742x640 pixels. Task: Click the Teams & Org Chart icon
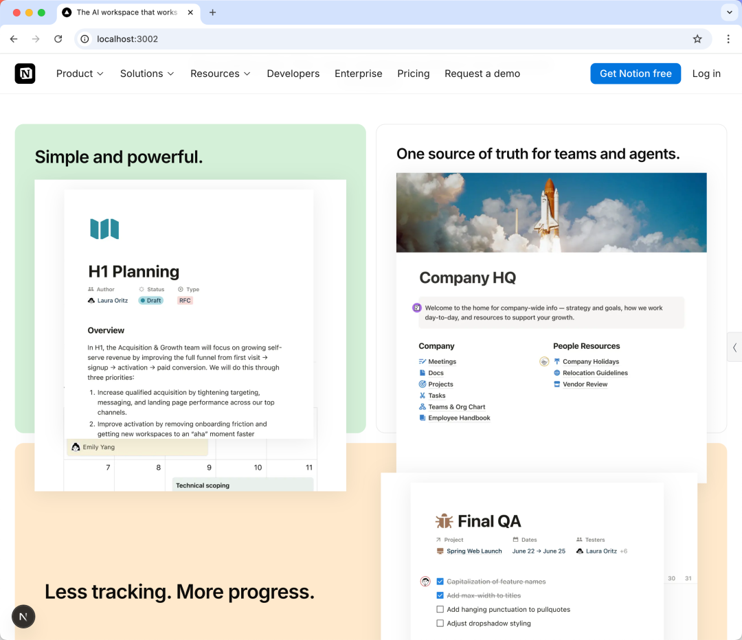point(422,407)
